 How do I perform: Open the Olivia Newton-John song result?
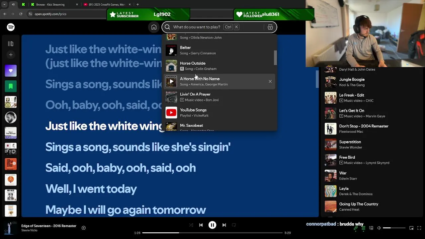tap(219, 37)
